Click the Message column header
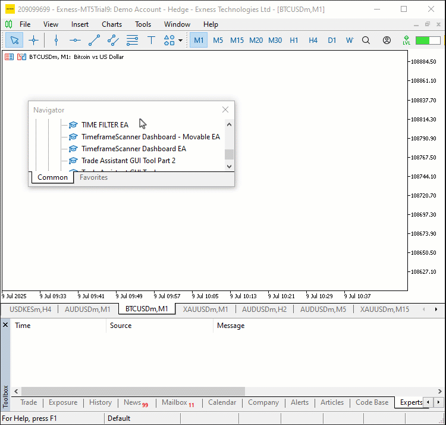Image resolution: width=446 pixels, height=425 pixels. click(x=328, y=326)
